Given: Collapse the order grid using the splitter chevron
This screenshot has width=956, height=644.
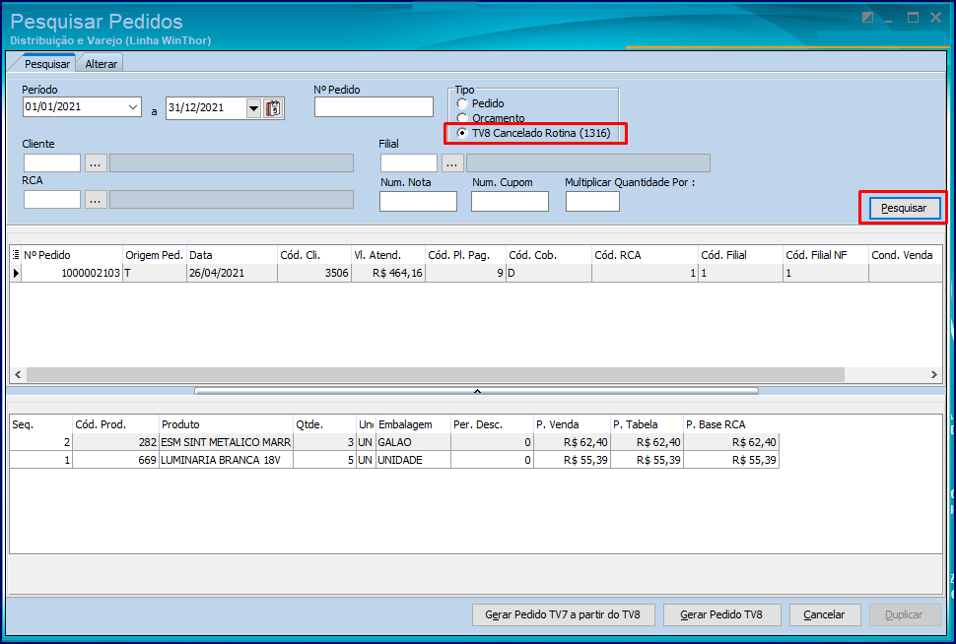Looking at the screenshot, I should pos(477,391).
